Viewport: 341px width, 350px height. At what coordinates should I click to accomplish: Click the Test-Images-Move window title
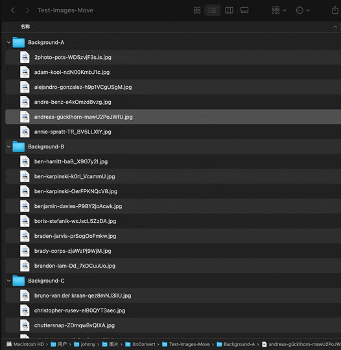(x=65, y=10)
